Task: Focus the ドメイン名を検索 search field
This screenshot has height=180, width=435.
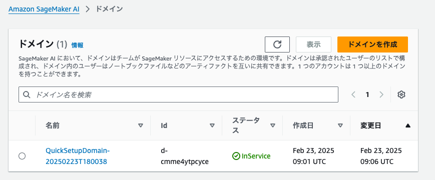Action: pyautogui.click(x=178, y=94)
